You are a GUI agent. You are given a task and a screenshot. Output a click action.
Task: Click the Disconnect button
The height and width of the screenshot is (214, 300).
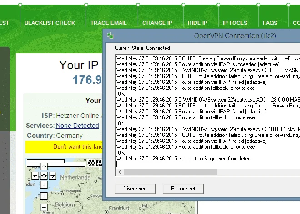135,189
